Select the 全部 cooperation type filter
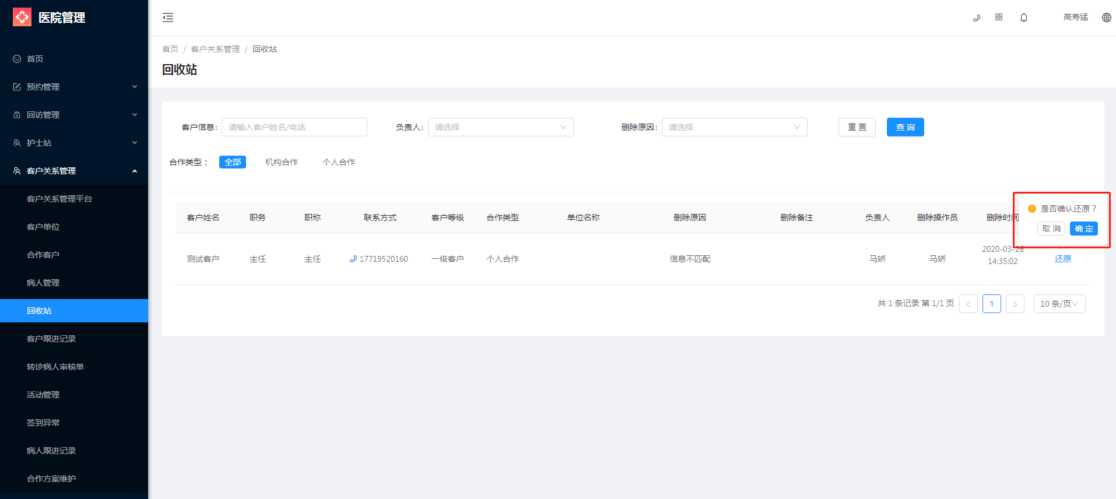The height and width of the screenshot is (499, 1116). (233, 162)
